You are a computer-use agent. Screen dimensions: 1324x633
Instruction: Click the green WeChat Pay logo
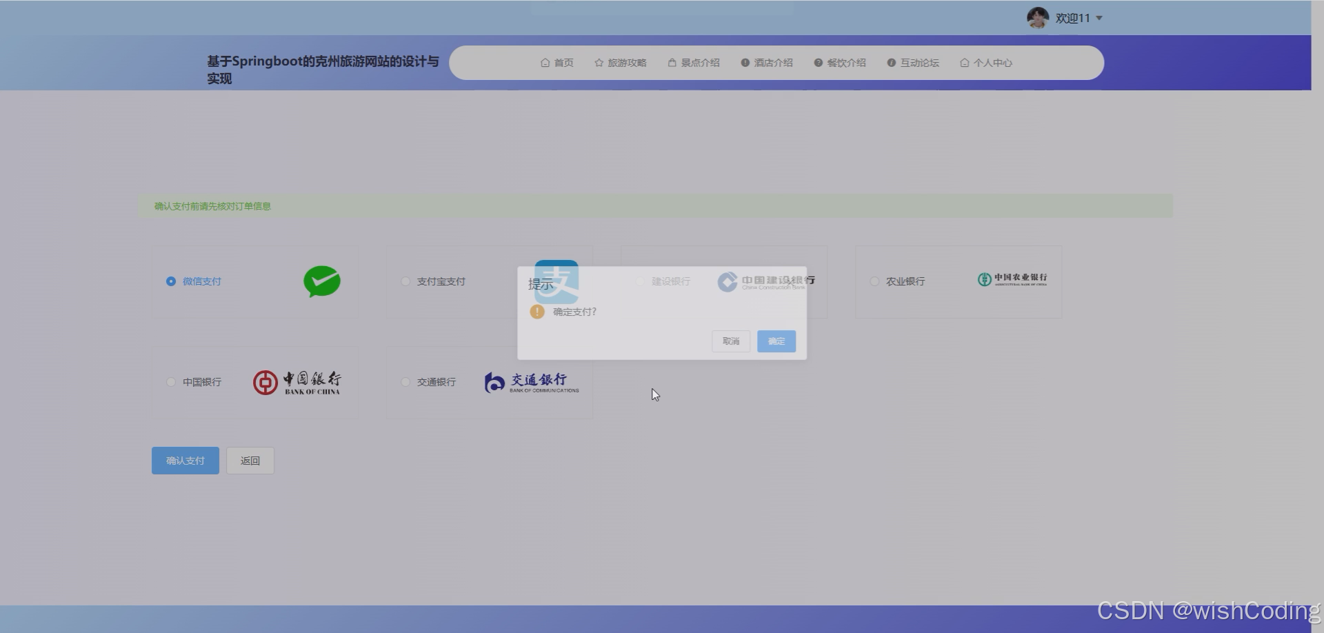point(322,281)
